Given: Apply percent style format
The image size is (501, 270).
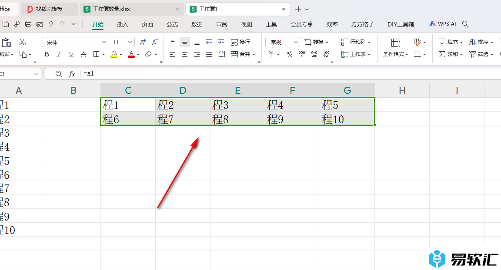Looking at the screenshot, I should tap(290, 55).
